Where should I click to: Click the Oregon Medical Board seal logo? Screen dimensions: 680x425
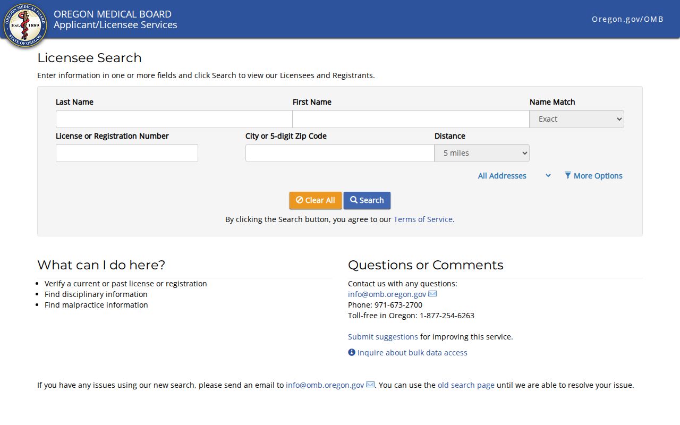[25, 25]
